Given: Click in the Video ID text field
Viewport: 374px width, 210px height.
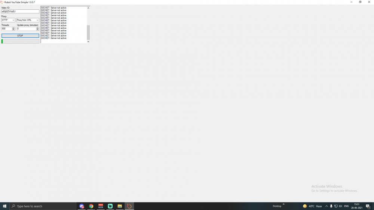Looking at the screenshot, I should (20, 12).
